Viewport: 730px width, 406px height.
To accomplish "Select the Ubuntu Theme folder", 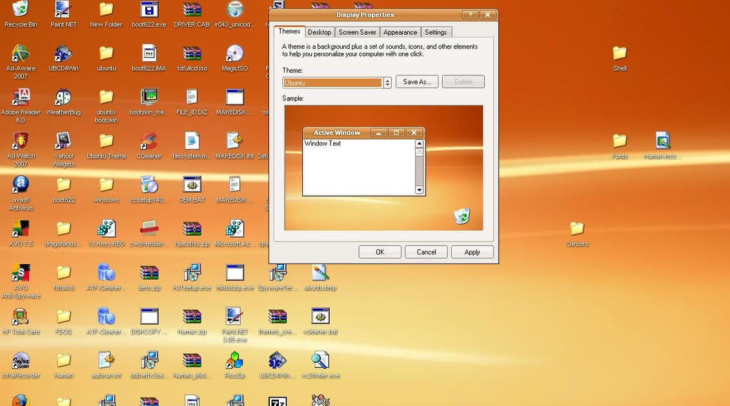I will (106, 141).
